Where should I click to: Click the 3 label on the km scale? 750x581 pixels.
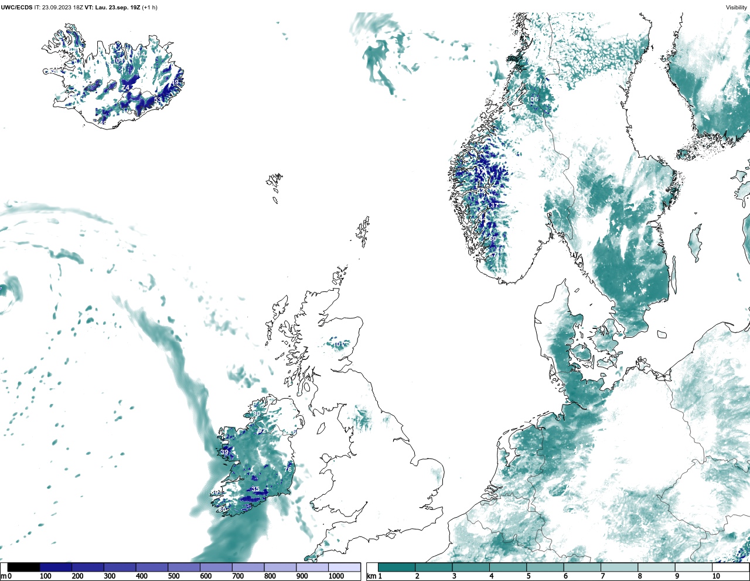(x=454, y=576)
